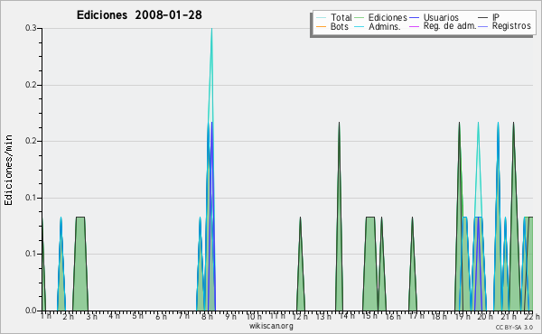Screen dimensions: 542x334
Task: Click the Ediciones/min y-axis title
Action: tap(8, 170)
